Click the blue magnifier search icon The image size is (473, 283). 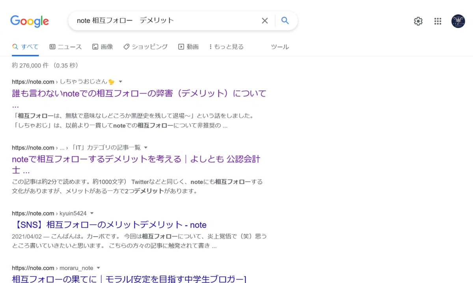(x=285, y=21)
